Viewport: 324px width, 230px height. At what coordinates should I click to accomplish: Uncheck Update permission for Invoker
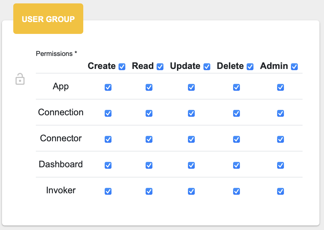coord(191,191)
